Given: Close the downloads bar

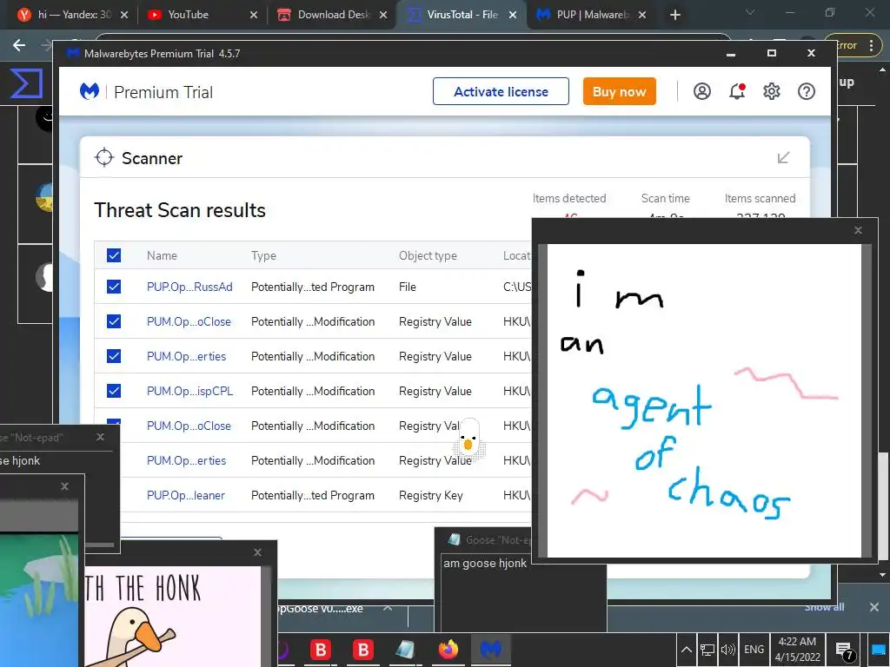Looking at the screenshot, I should point(874,607).
